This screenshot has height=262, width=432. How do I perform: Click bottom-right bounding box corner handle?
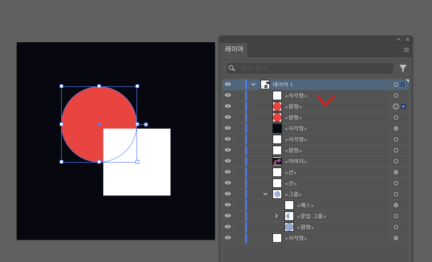137,162
